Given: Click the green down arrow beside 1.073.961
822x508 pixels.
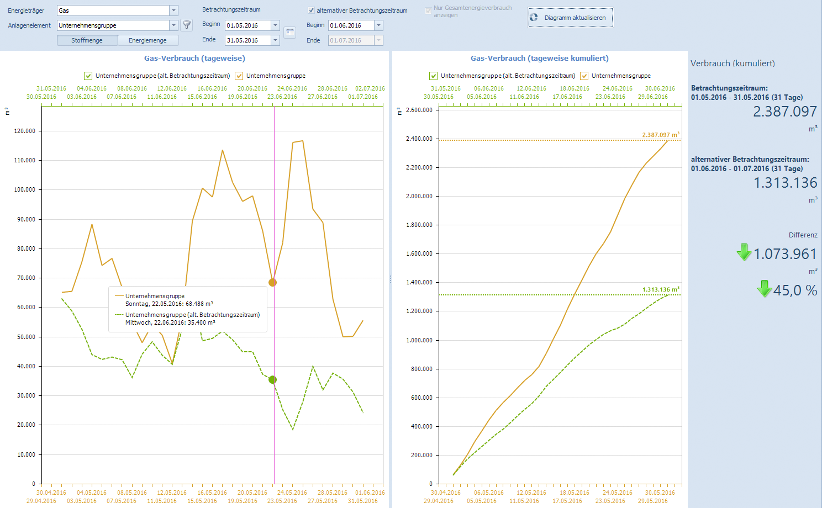Looking at the screenshot, I should pos(744,252).
